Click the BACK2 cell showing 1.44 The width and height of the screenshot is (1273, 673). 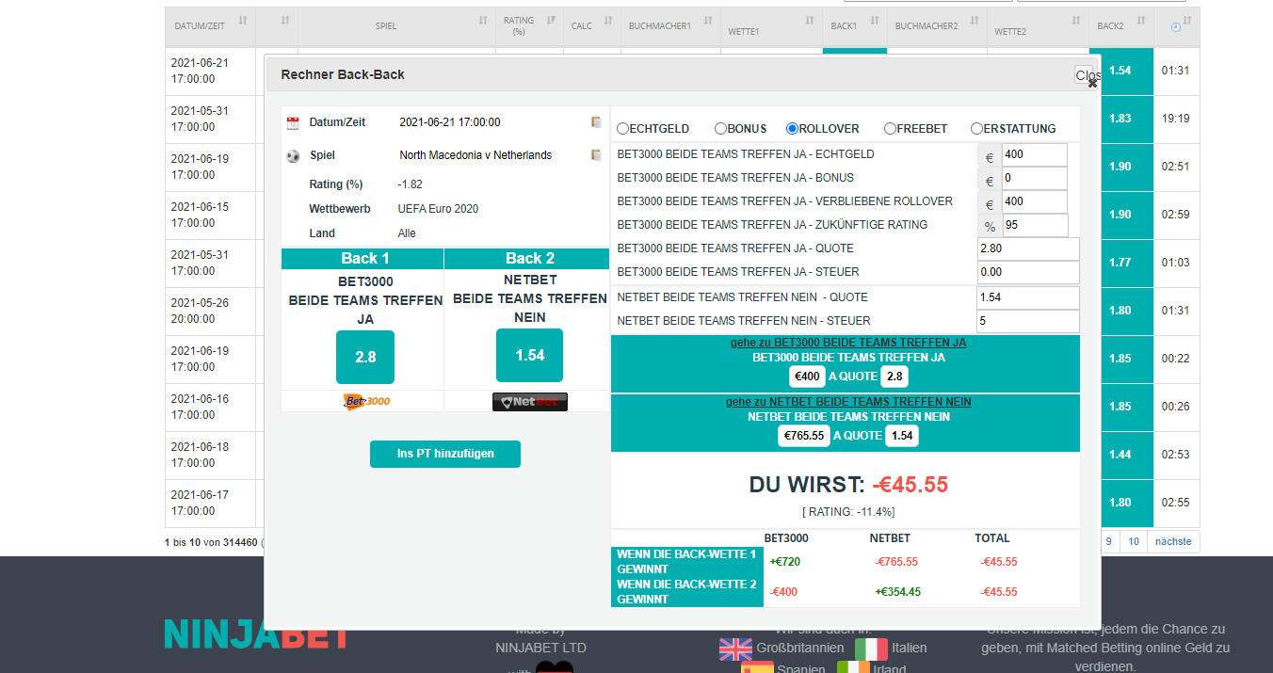[x=1121, y=455]
